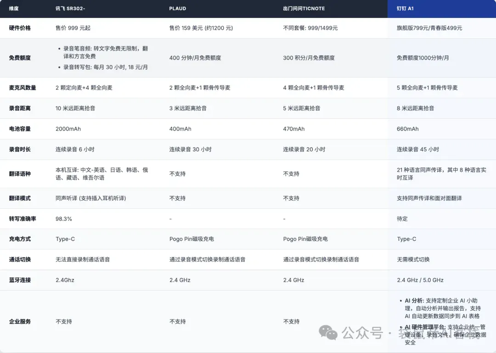Click the cell 不同套餐: 999/1499元
Image resolution: width=496 pixels, height=353 pixels.
[310, 28]
